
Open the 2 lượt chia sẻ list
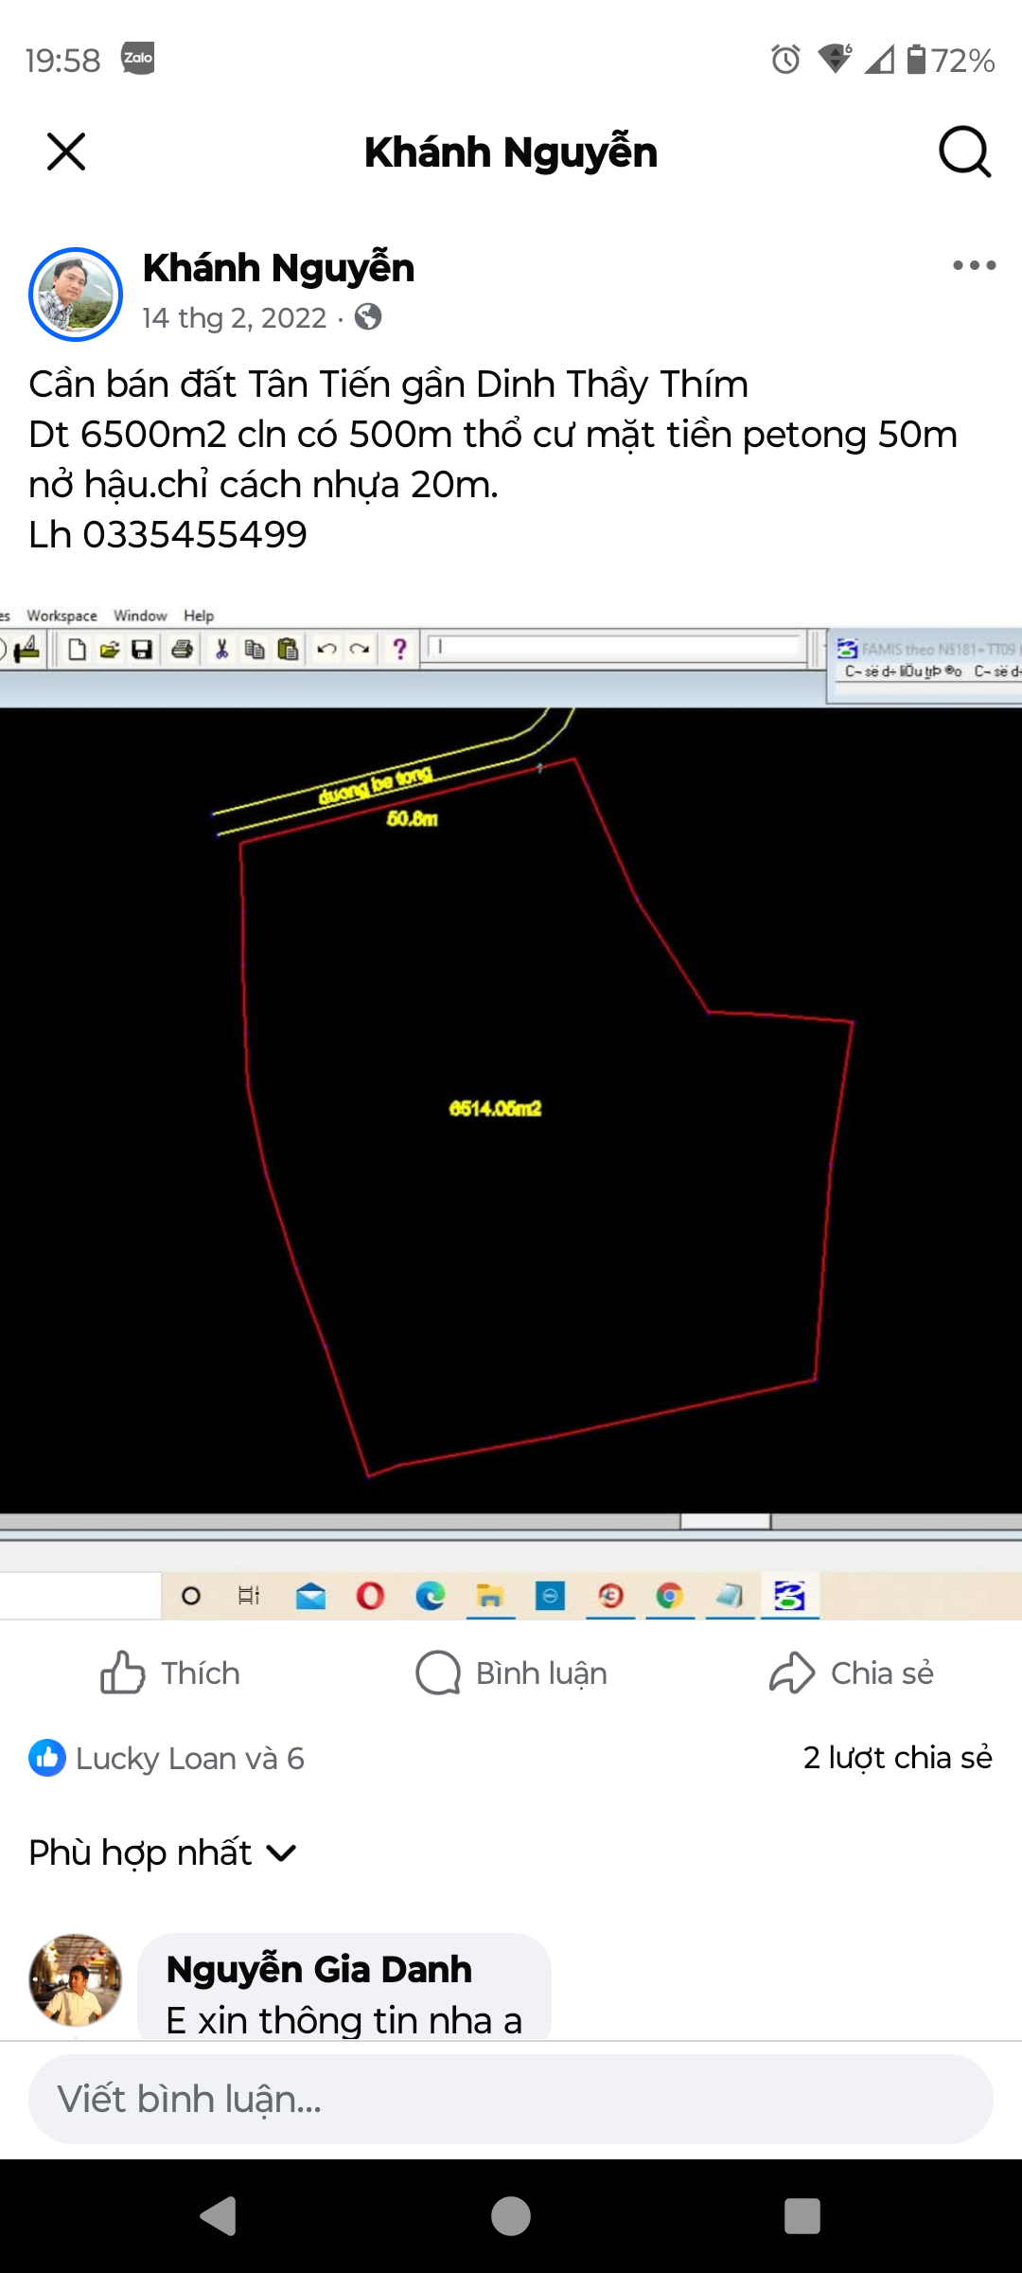click(x=897, y=1758)
